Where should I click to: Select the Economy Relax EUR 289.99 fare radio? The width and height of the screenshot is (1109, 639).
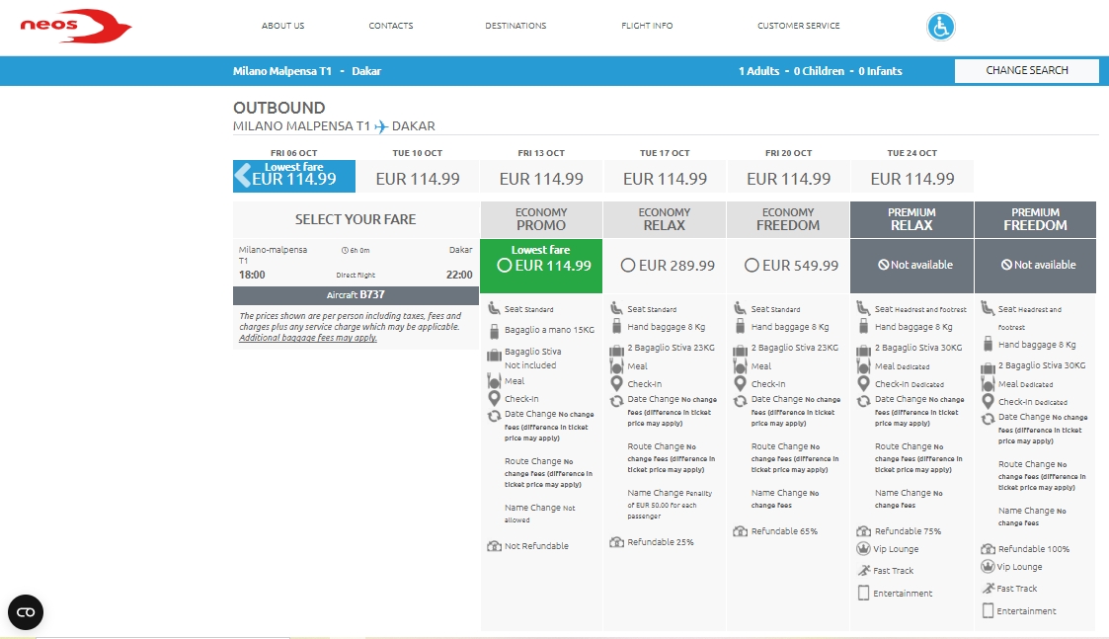(628, 266)
